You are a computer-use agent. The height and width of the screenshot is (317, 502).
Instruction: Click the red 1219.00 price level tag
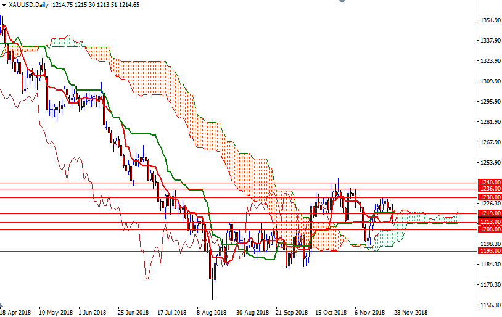coord(490,213)
